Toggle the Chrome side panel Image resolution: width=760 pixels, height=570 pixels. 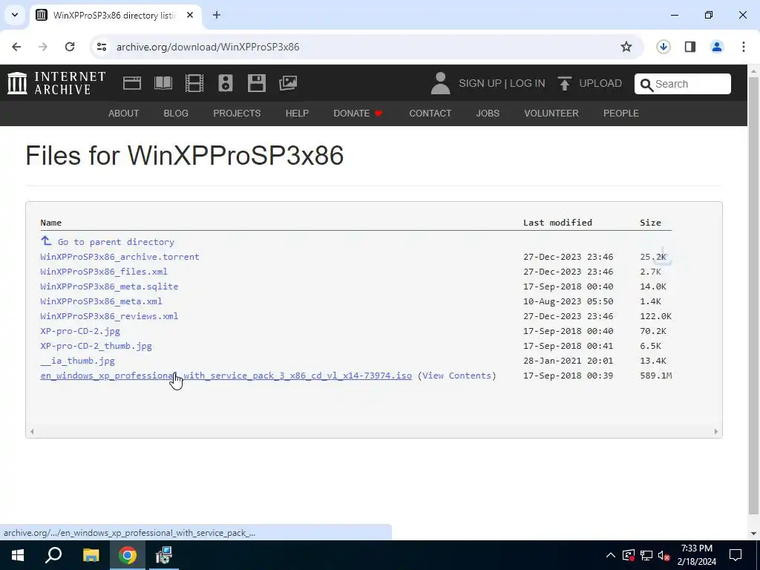point(690,47)
